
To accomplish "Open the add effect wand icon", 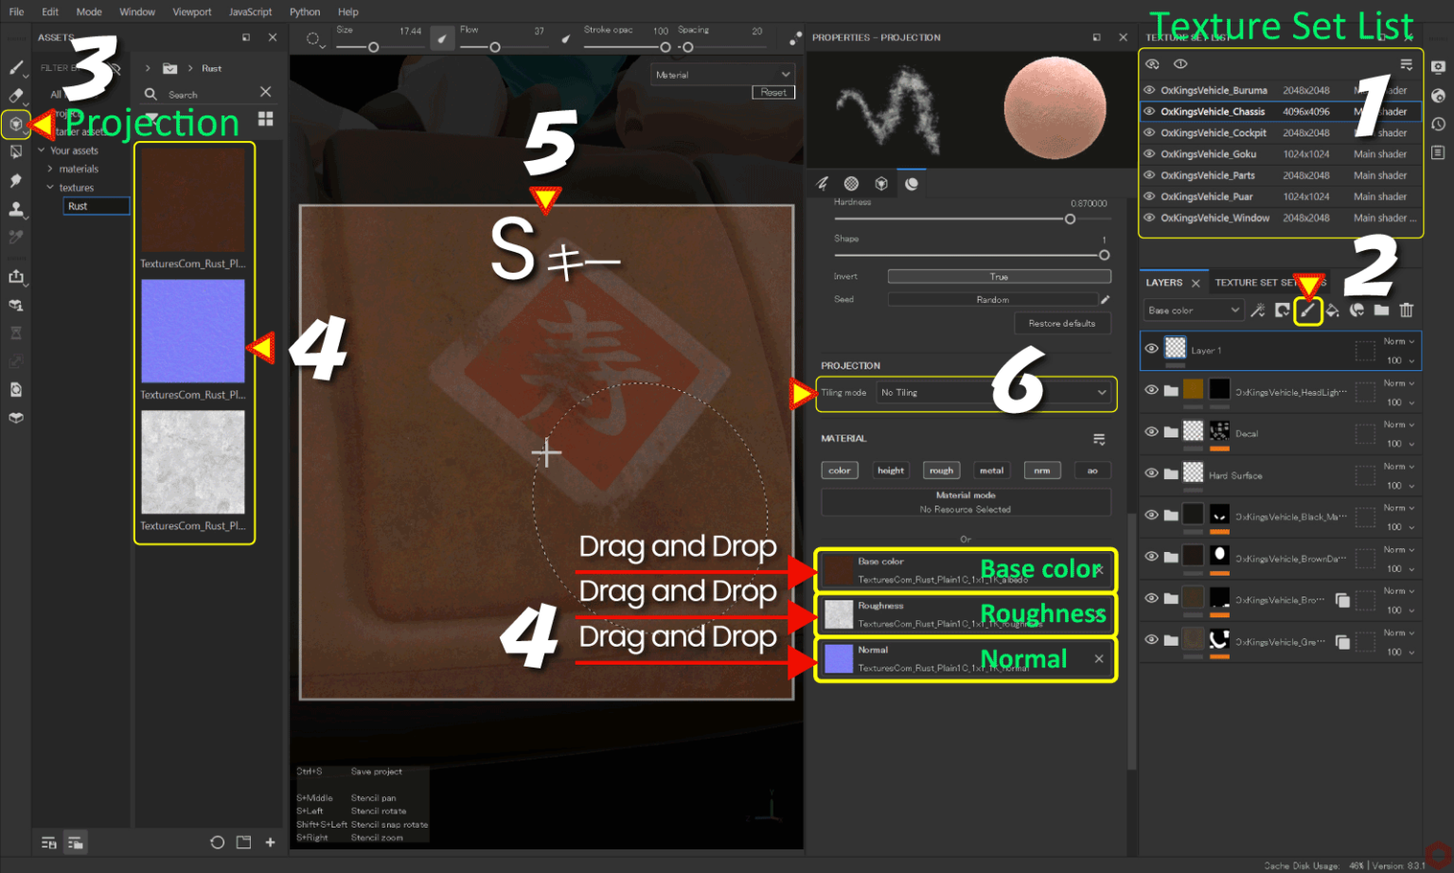I will coord(1259,310).
